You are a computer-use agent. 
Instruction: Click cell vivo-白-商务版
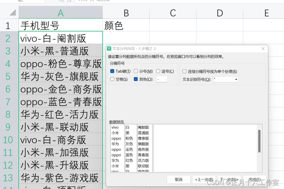coord(61,139)
